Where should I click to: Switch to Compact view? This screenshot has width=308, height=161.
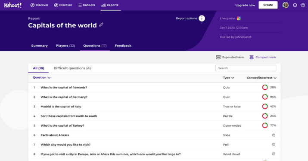pyautogui.click(x=263, y=57)
